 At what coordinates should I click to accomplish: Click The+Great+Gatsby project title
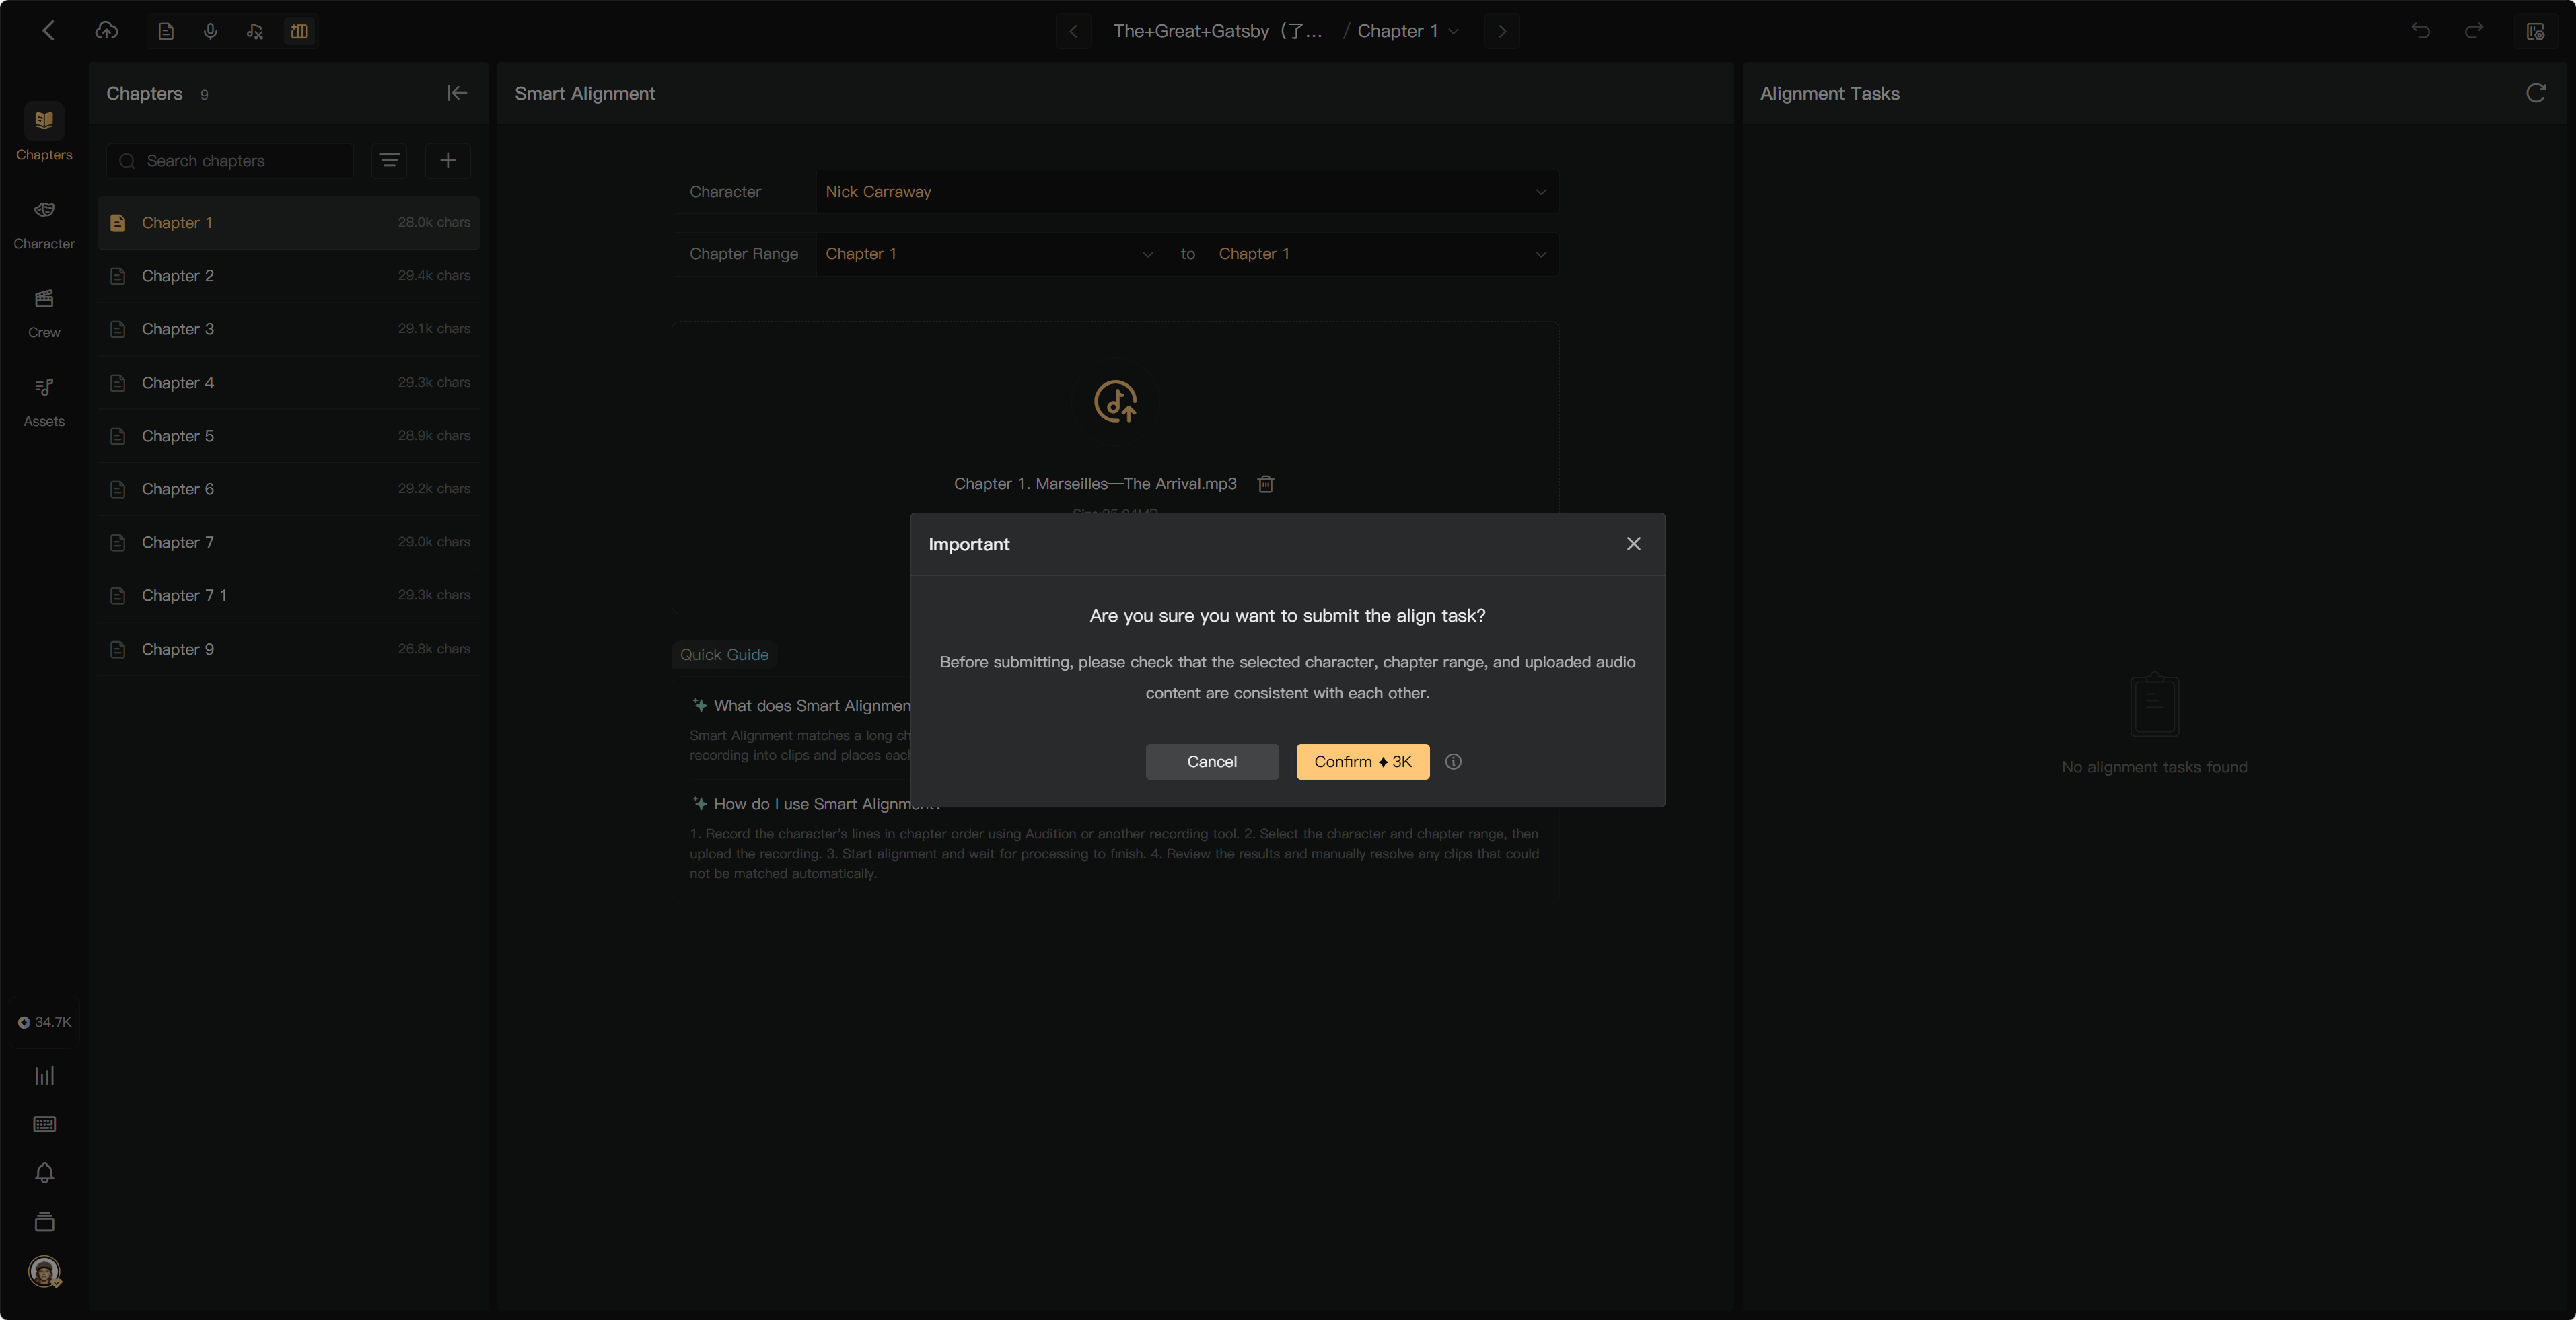pos(1217,31)
